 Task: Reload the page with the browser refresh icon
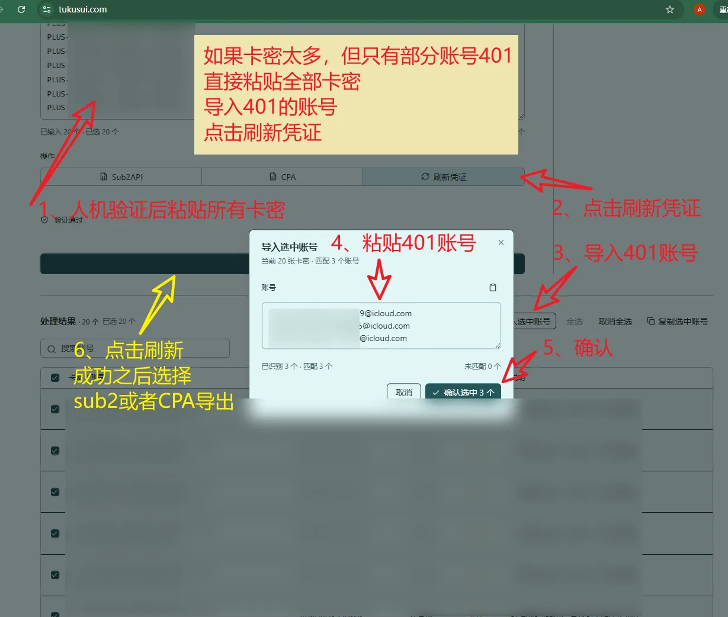(x=21, y=9)
